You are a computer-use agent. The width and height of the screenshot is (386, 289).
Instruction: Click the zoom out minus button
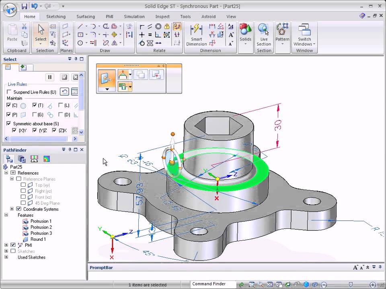coord(324,285)
